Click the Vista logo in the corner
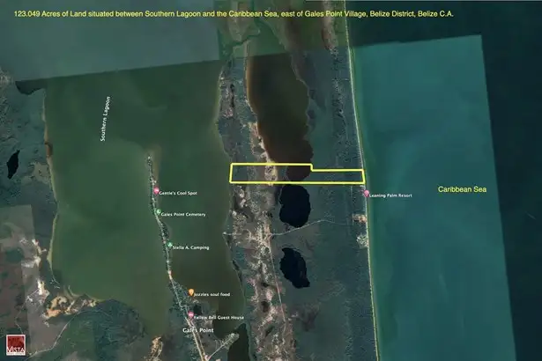The image size is (542, 361). (x=15, y=345)
